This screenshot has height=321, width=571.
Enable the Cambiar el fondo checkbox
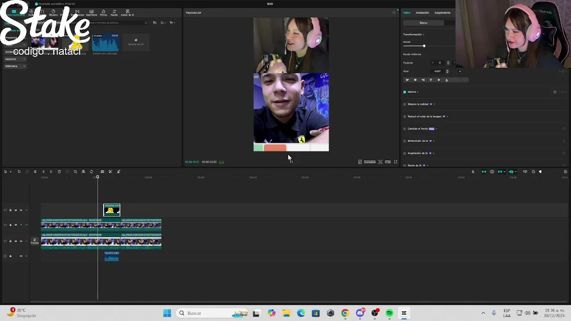click(x=405, y=129)
